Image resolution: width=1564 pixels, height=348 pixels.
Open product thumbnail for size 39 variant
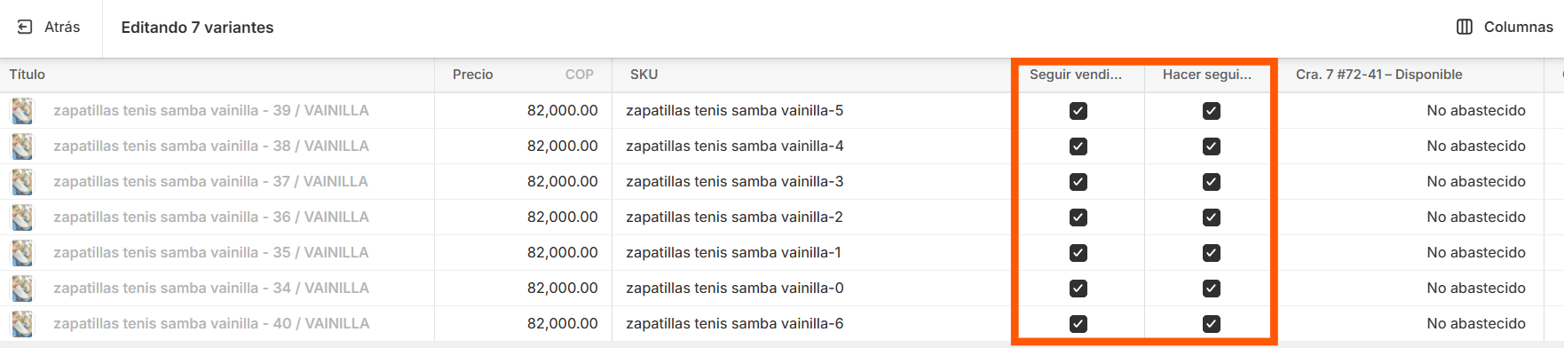[x=22, y=111]
